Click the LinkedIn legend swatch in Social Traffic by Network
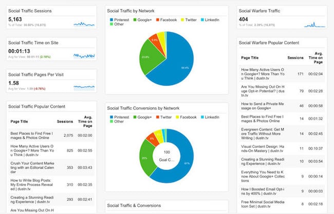 202,20
